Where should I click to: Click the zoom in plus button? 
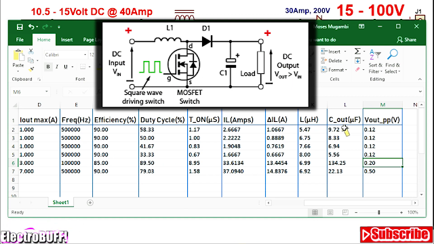[x=401, y=212]
